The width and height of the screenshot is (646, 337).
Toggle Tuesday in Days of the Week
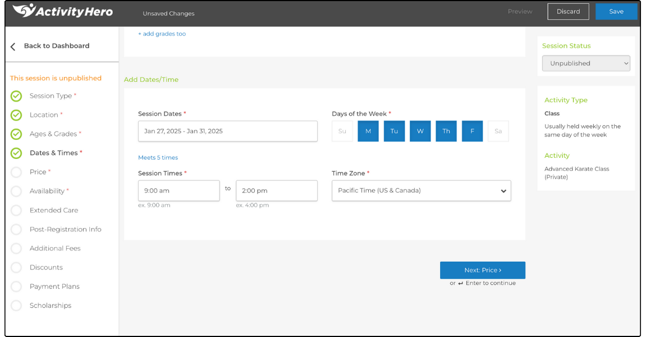click(394, 131)
